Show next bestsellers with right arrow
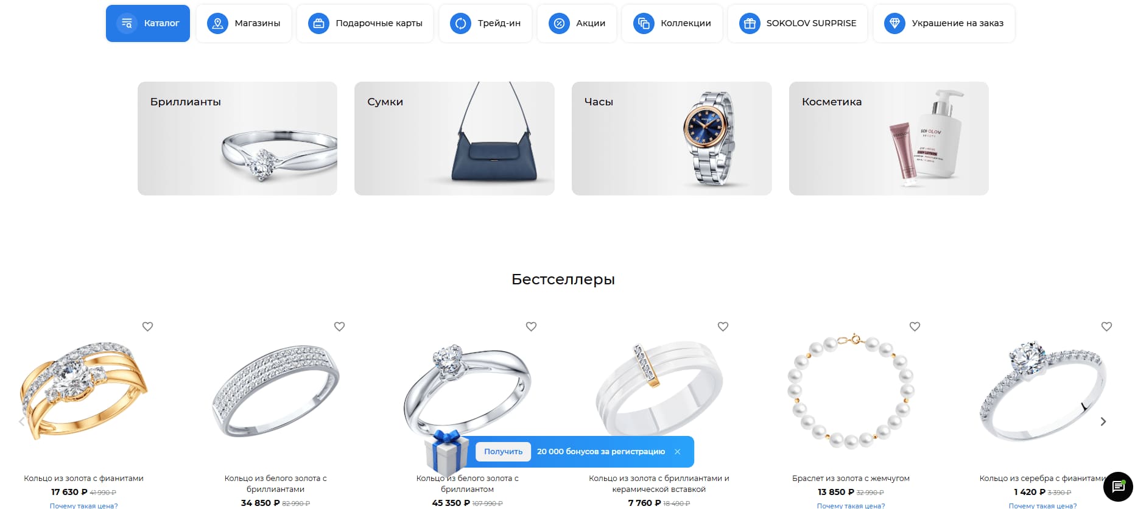This screenshot has height=509, width=1135. (x=1103, y=421)
